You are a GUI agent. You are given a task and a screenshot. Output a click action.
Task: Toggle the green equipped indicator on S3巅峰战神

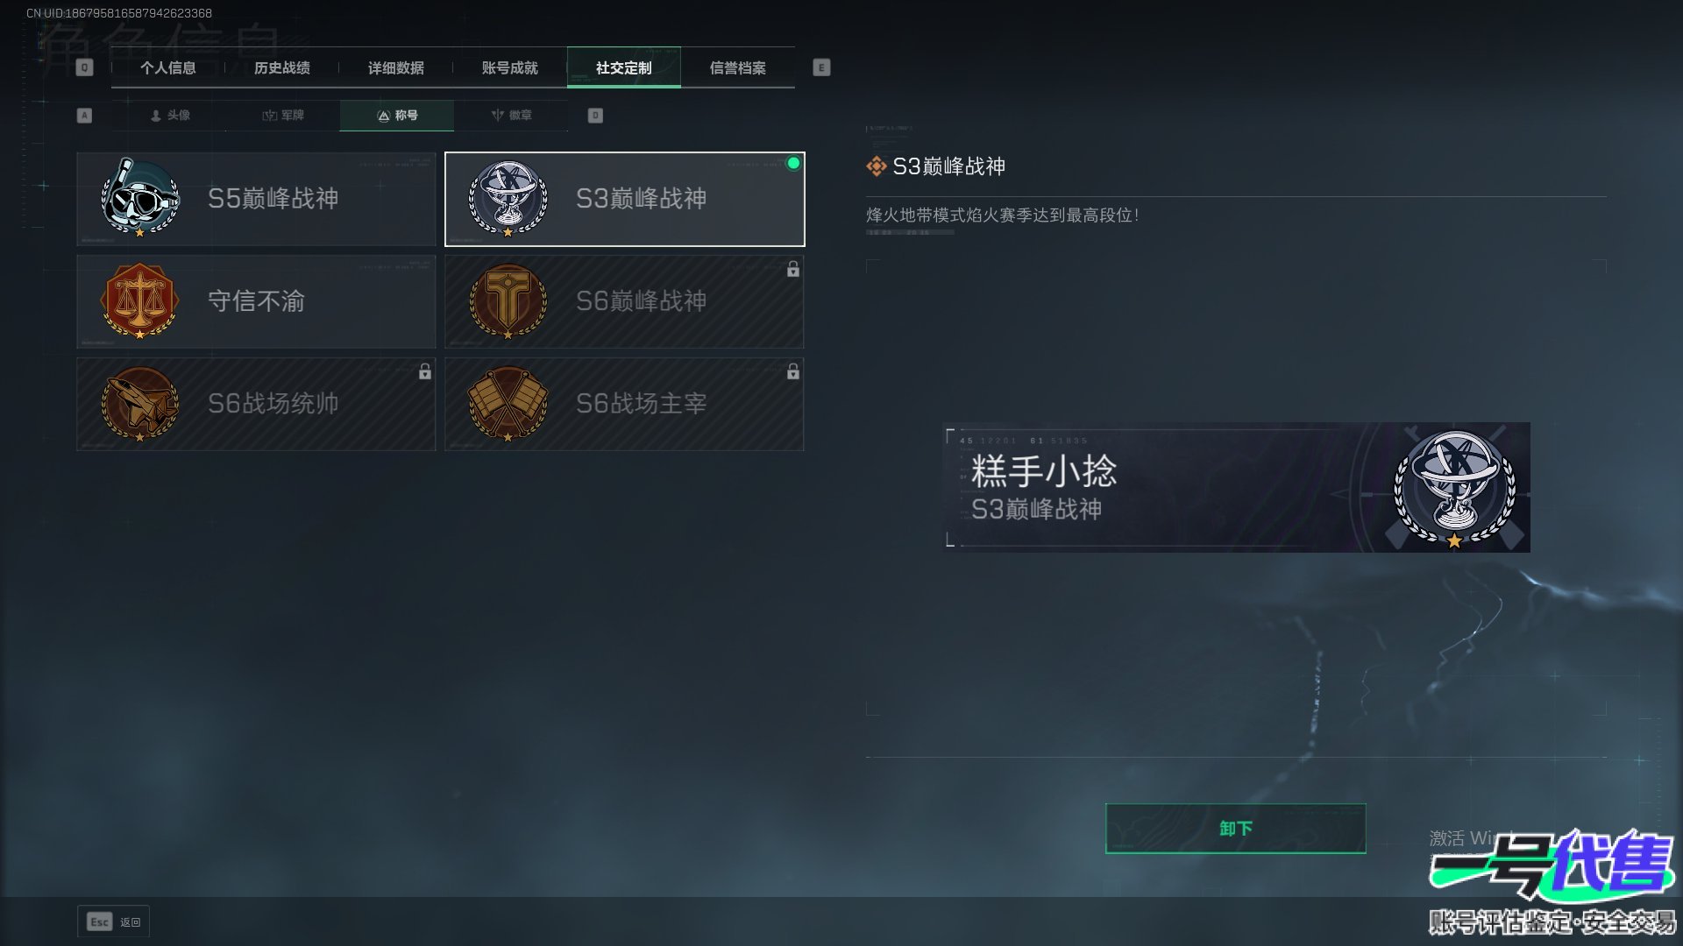click(x=793, y=163)
